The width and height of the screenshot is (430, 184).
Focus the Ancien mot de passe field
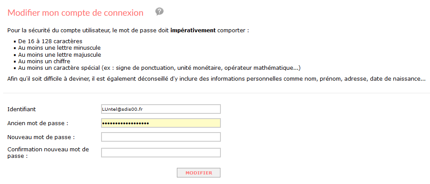tap(161, 123)
